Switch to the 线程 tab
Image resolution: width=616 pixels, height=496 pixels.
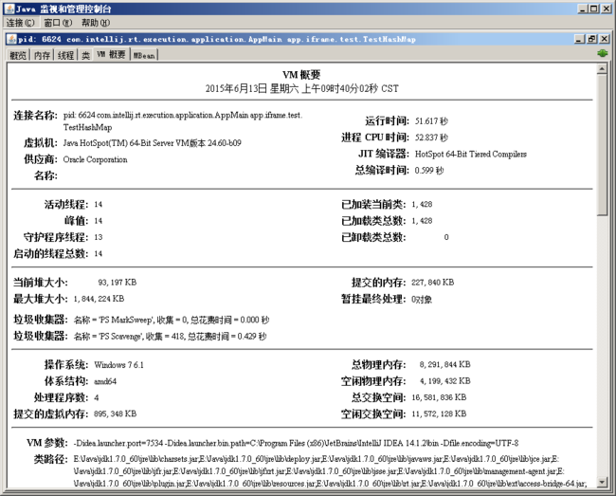pos(65,55)
